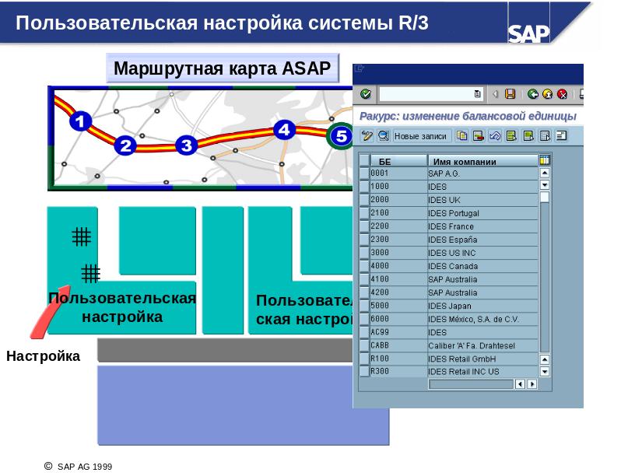635x476 pixels.
Task: Click the Copy As icon
Action: 461,136
